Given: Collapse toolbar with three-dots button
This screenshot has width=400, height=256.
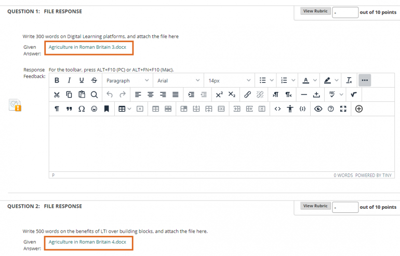Looking at the screenshot, I should pyautogui.click(x=365, y=80).
